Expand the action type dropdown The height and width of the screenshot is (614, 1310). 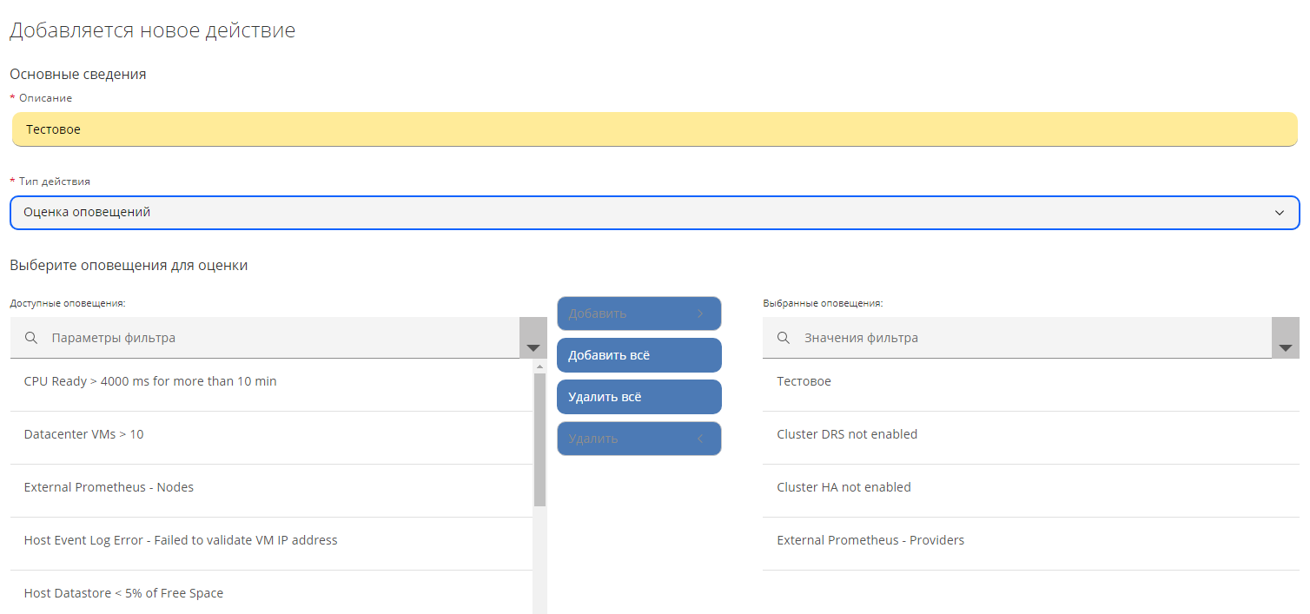[x=1279, y=213]
